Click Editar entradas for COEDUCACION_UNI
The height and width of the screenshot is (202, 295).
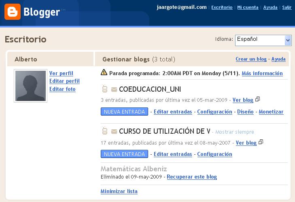(173, 112)
